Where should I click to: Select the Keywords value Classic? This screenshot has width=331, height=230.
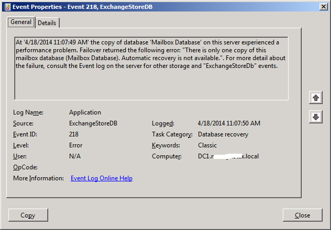point(207,145)
